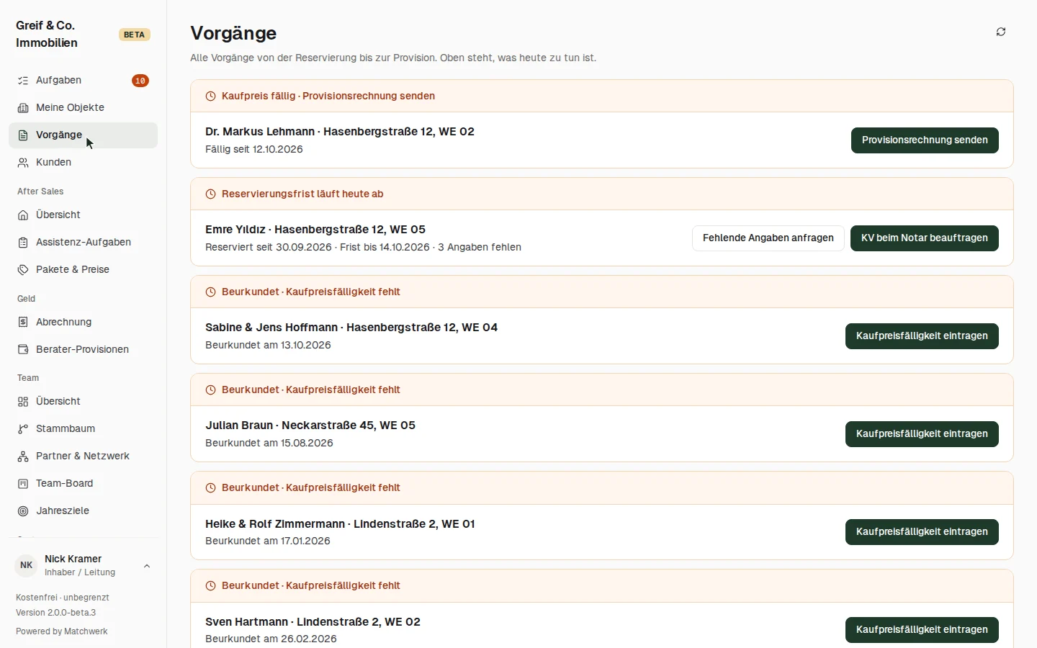This screenshot has height=648, width=1037.
Task: Click the header 'Kaufpreis fällig · Provisionsrechnung senden'
Action: [x=328, y=96]
